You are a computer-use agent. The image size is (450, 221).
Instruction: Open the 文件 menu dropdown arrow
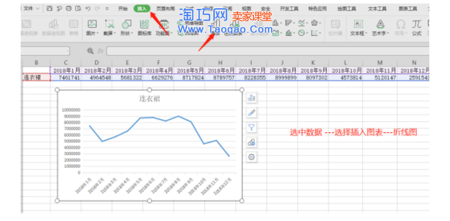(x=38, y=9)
